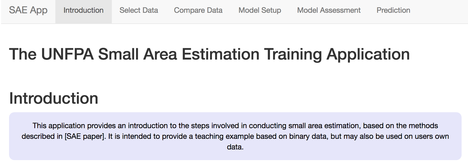The height and width of the screenshot is (167, 468).
Task: Click the final word "data." of paragraph
Action: (235, 147)
